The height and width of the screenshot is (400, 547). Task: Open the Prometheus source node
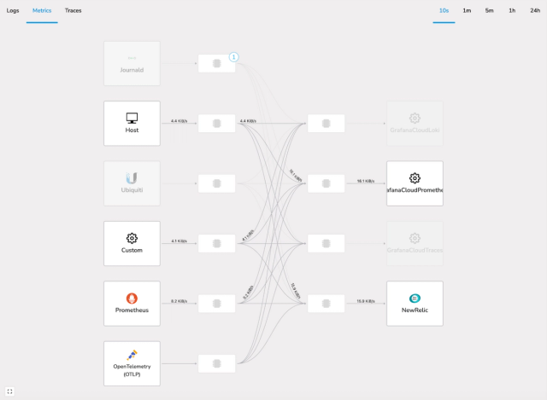132,304
